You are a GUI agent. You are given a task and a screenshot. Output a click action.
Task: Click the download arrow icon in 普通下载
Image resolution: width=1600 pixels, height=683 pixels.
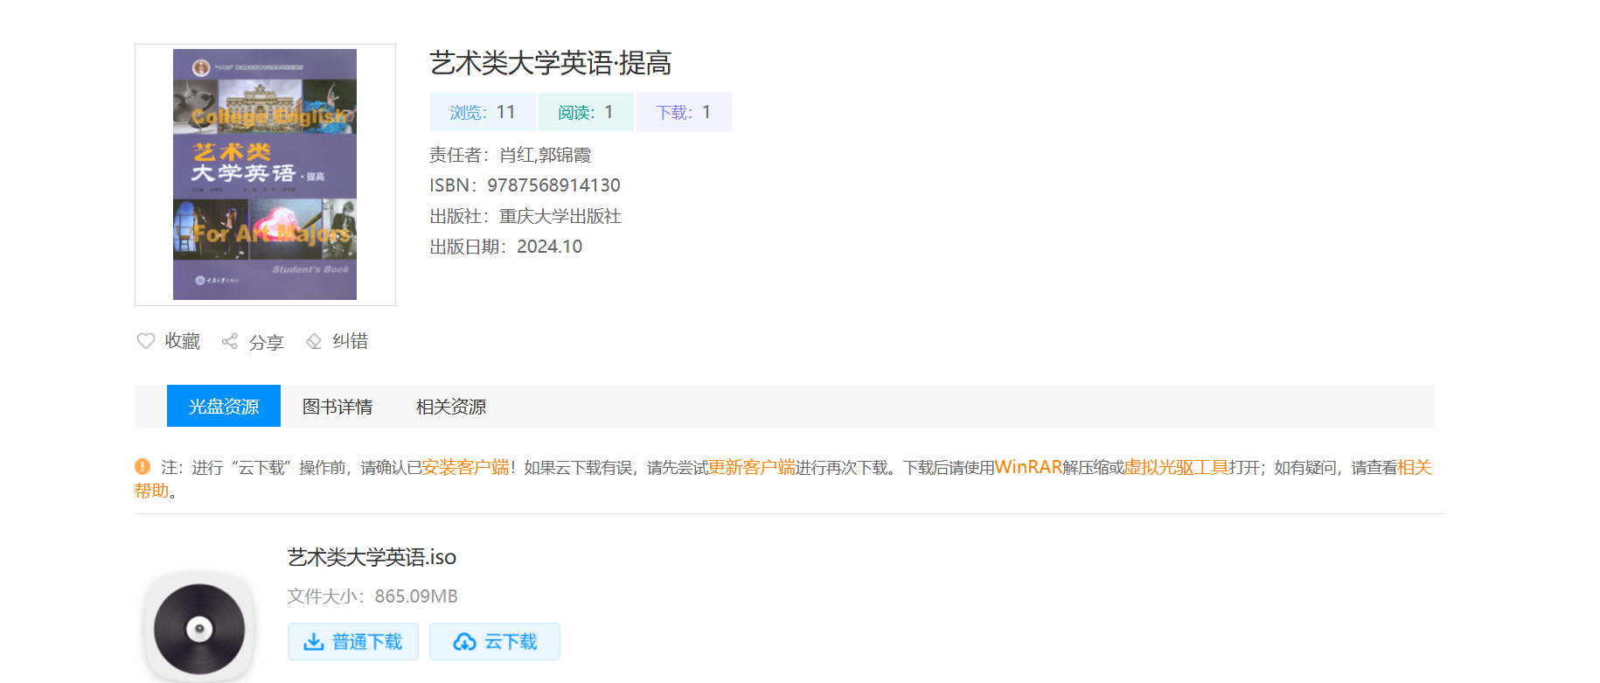click(313, 642)
